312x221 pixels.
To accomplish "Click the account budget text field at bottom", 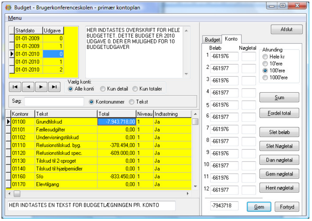I will tap(92, 205).
